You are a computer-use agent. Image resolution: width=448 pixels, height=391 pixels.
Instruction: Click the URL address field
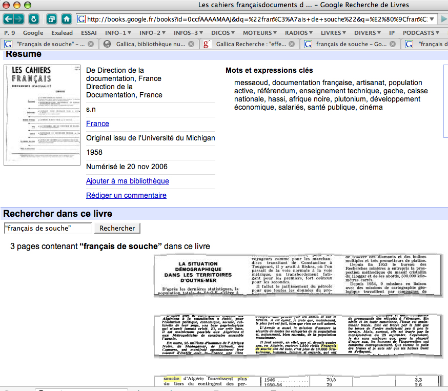pos(257,19)
